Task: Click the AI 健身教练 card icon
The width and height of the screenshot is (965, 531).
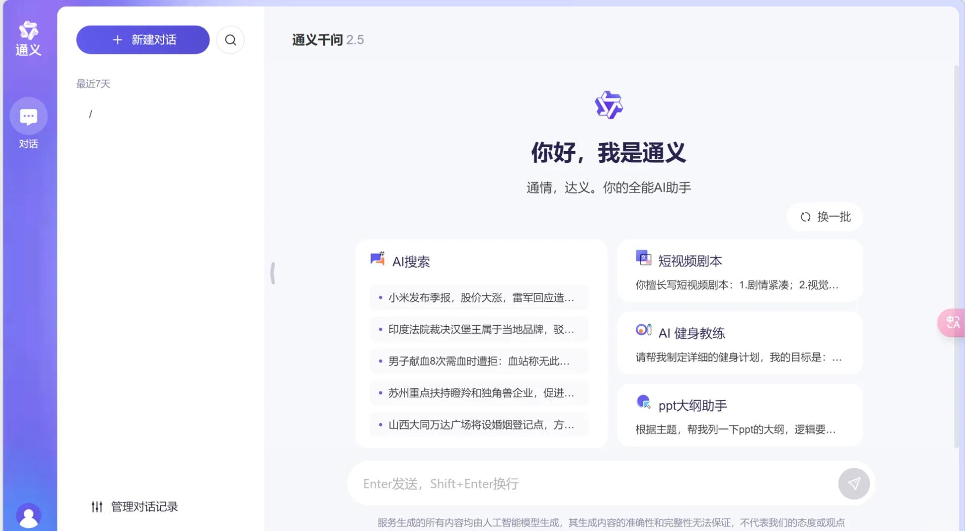Action: [643, 330]
